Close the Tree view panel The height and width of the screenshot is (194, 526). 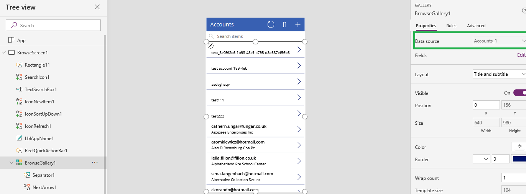(97, 7)
